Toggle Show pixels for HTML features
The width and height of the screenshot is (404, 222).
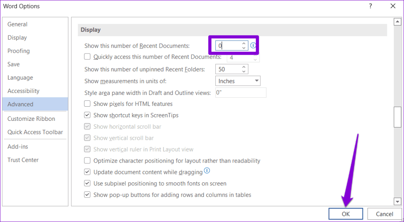(88, 104)
